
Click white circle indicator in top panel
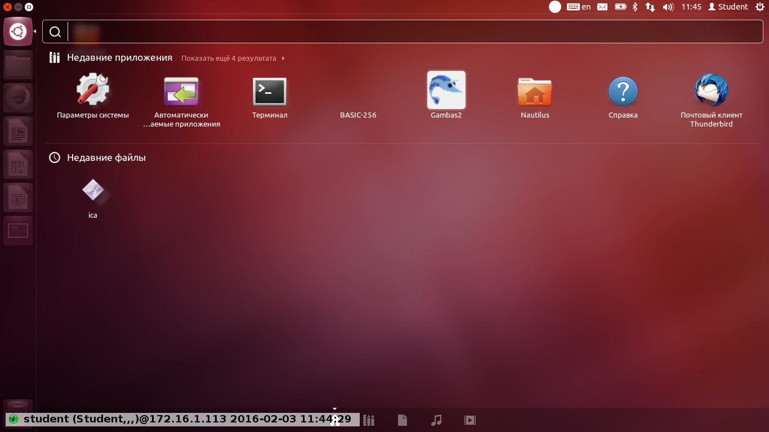point(555,7)
